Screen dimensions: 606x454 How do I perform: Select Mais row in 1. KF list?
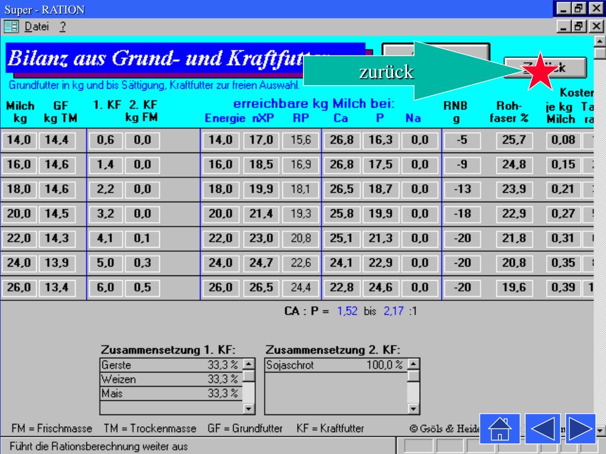pos(171,393)
